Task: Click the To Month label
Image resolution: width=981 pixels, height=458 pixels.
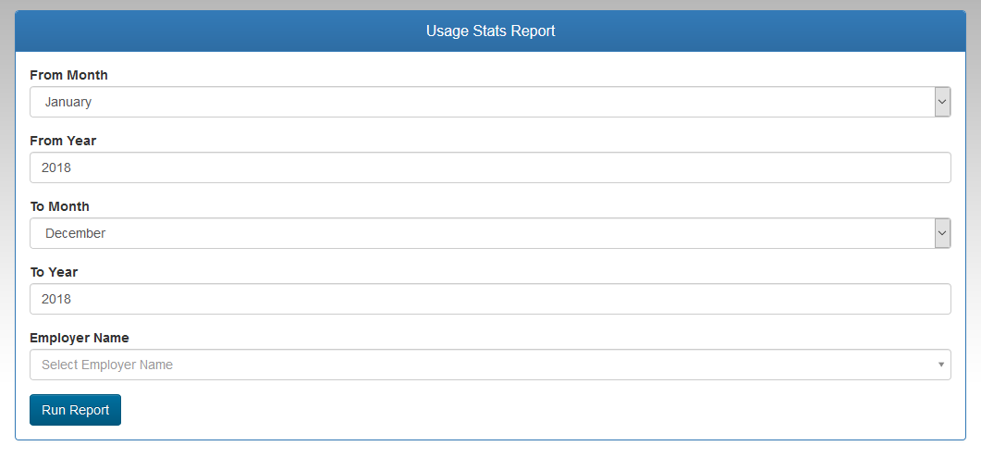Action: click(x=59, y=206)
